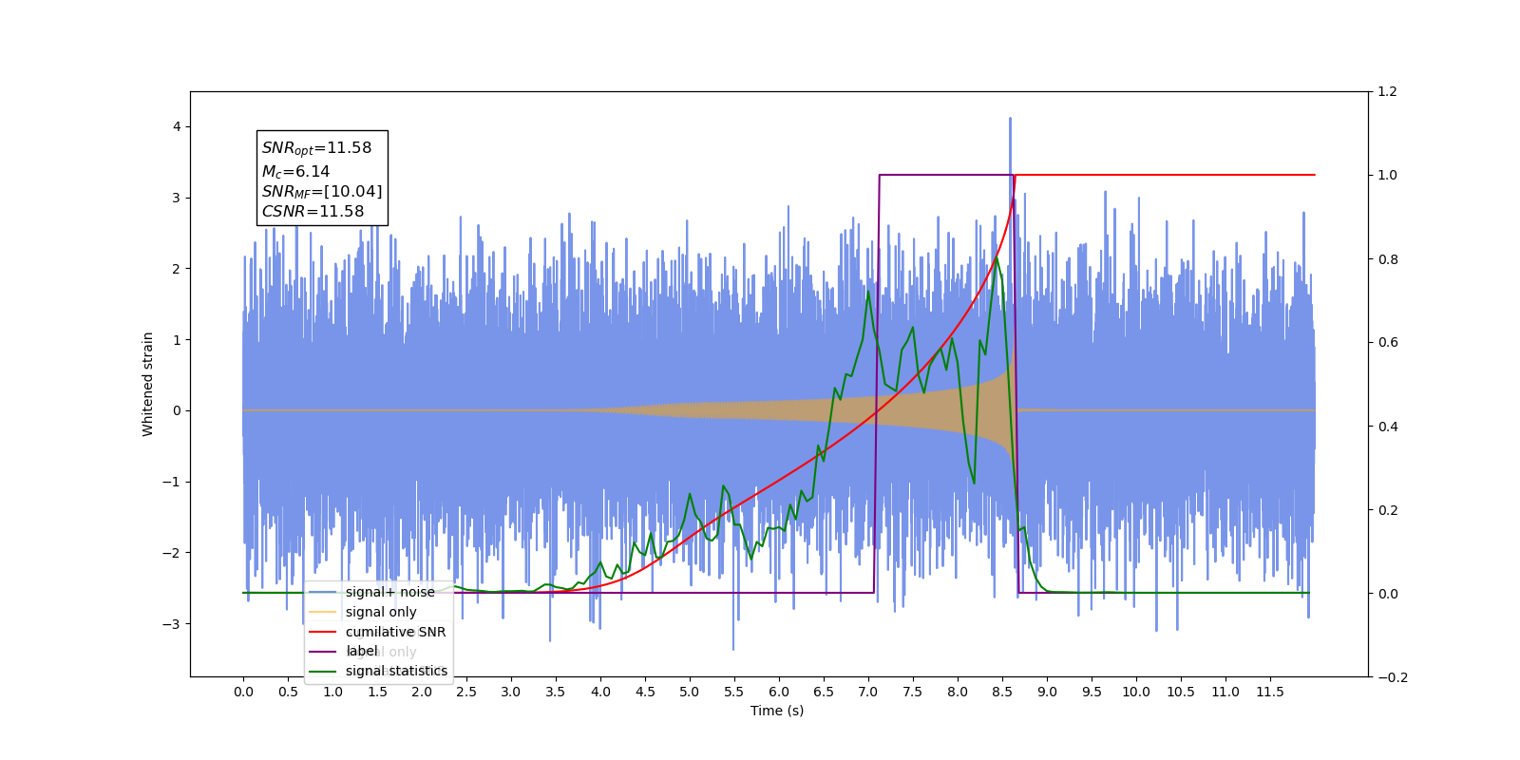The height and width of the screenshot is (760, 1520).
Task: Click the 1.5 tick on time axis
Action: 377,692
